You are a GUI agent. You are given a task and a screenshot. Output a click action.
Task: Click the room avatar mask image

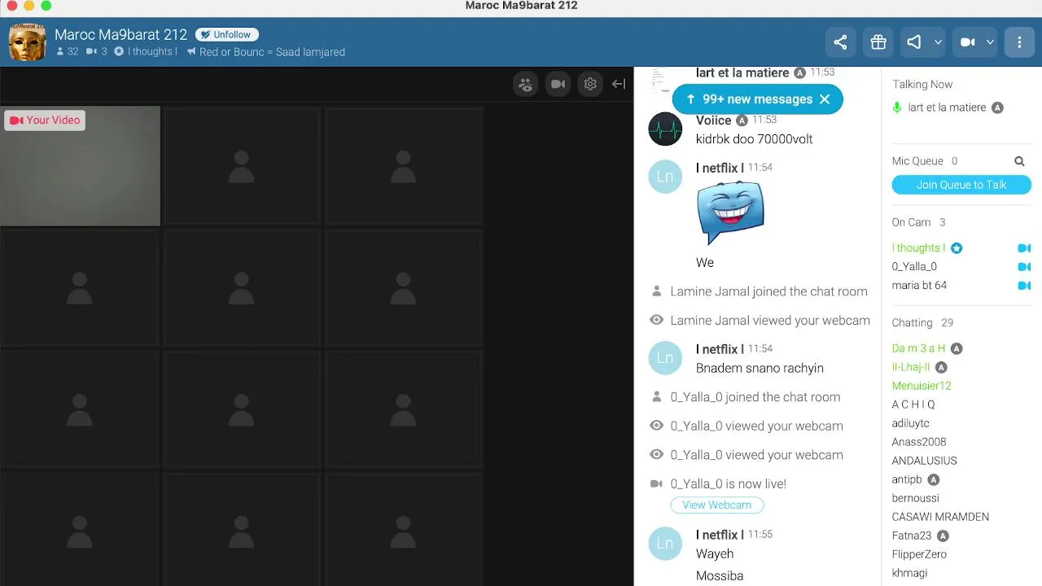[x=27, y=42]
